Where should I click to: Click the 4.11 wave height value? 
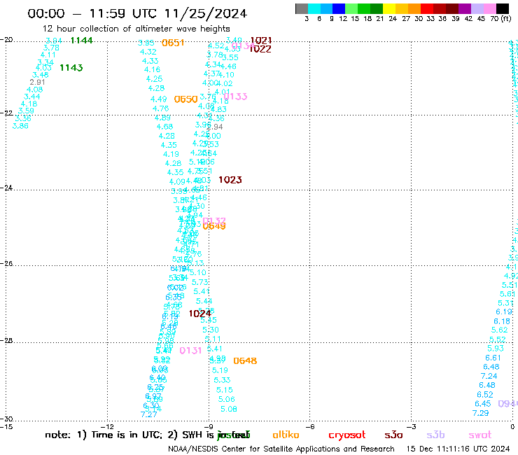(48, 55)
